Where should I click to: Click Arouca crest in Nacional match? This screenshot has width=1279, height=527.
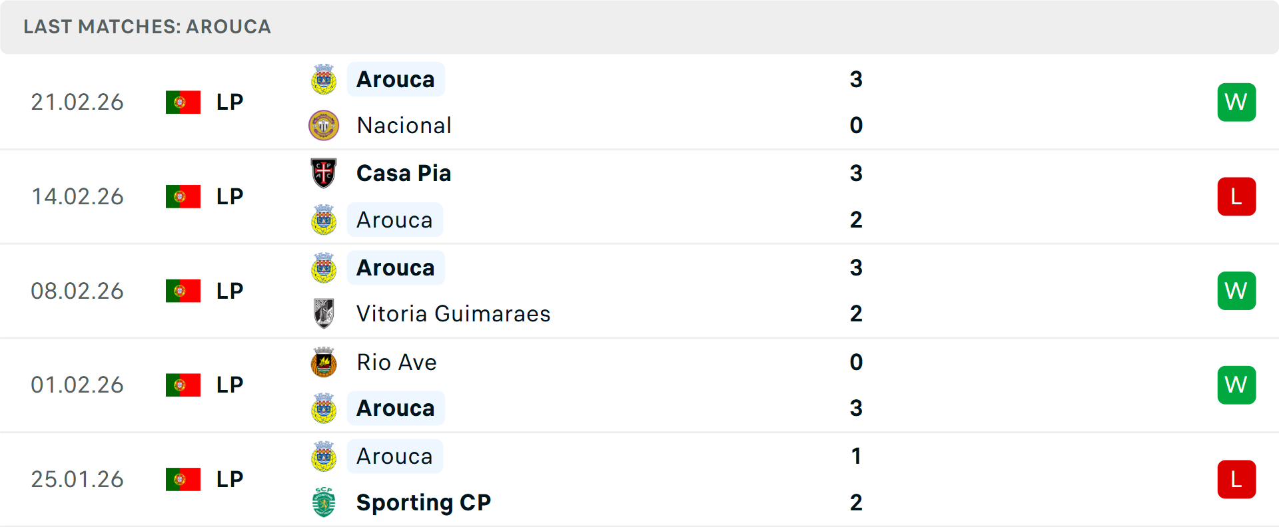(x=324, y=79)
